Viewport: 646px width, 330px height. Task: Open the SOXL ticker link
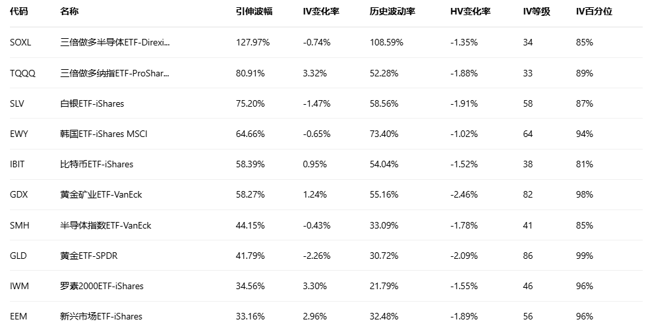[21, 43]
